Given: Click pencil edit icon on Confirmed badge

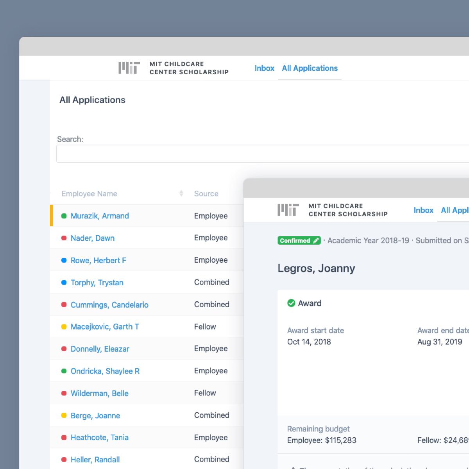Looking at the screenshot, I should pos(316,241).
